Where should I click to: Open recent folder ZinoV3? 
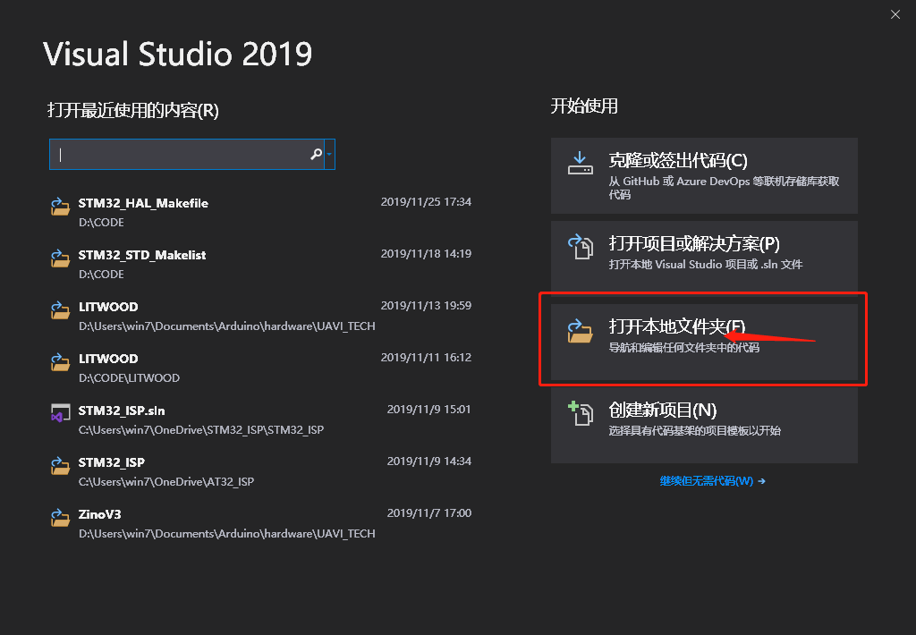(260, 523)
